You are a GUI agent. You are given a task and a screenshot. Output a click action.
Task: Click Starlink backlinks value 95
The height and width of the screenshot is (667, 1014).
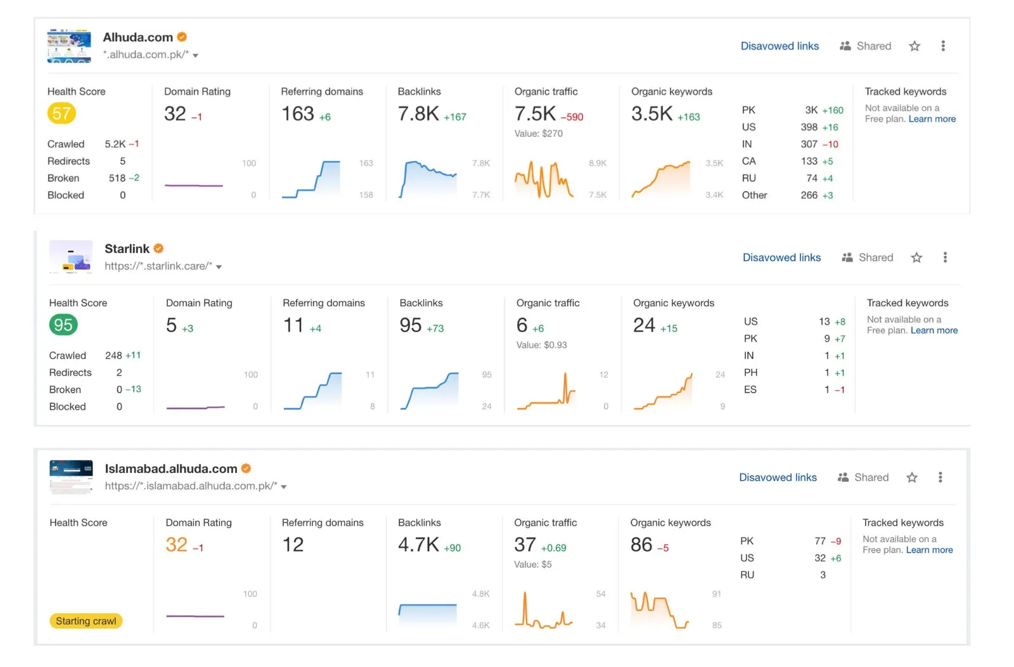[x=411, y=325]
